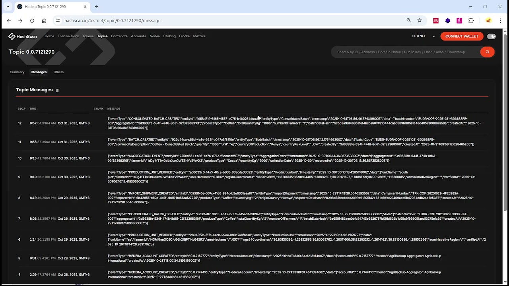Viewport: 509px width, 286px height.
Task: Open Contracts nav item
Action: coord(119,36)
